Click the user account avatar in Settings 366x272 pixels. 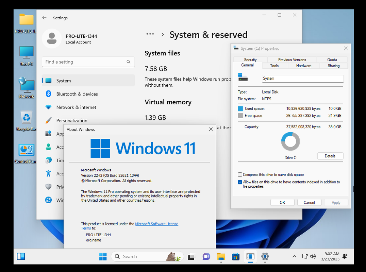point(52,38)
